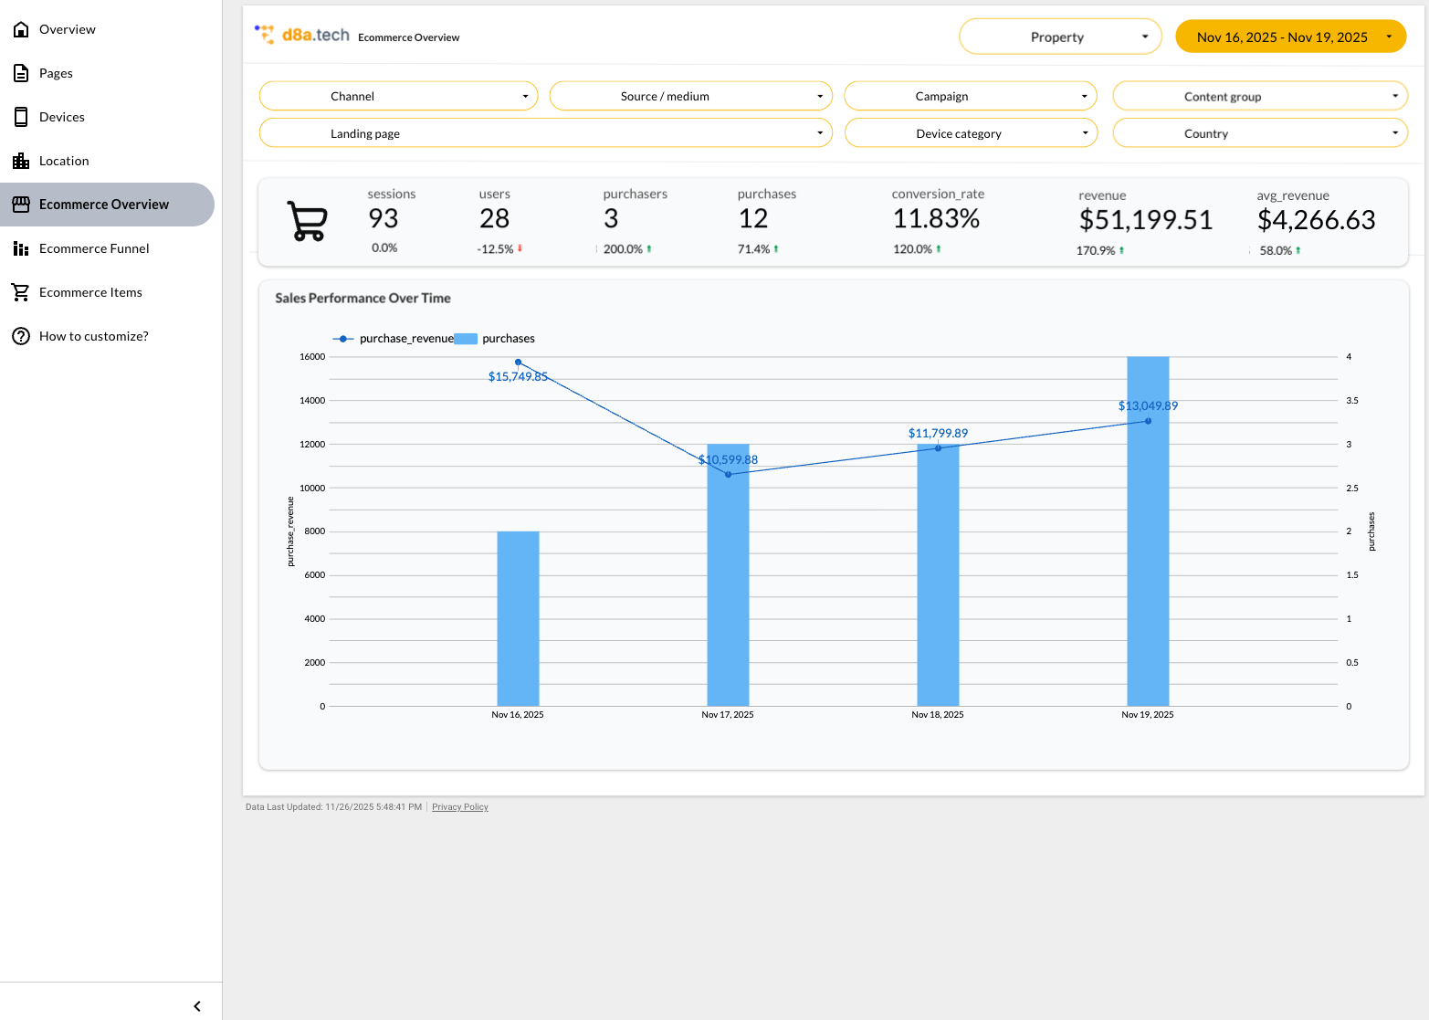Screen dimensions: 1429x1020
Task: Open the Property dropdown
Action: pos(1059,37)
